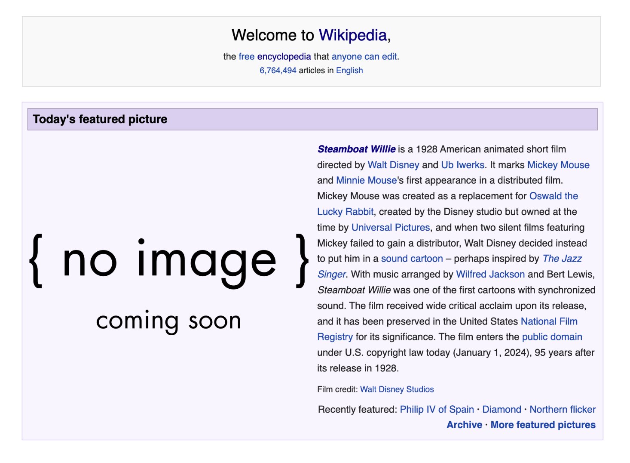This screenshot has width=630, height=463.
Task: Go to the featured picture Archive
Action: coord(465,425)
